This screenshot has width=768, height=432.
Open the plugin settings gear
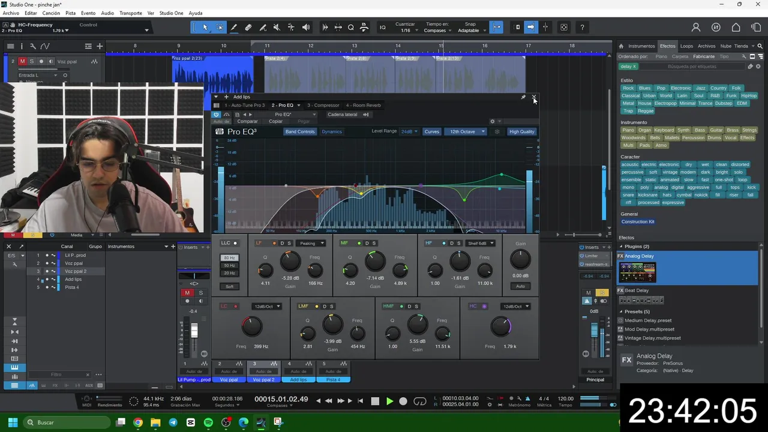pos(493,121)
